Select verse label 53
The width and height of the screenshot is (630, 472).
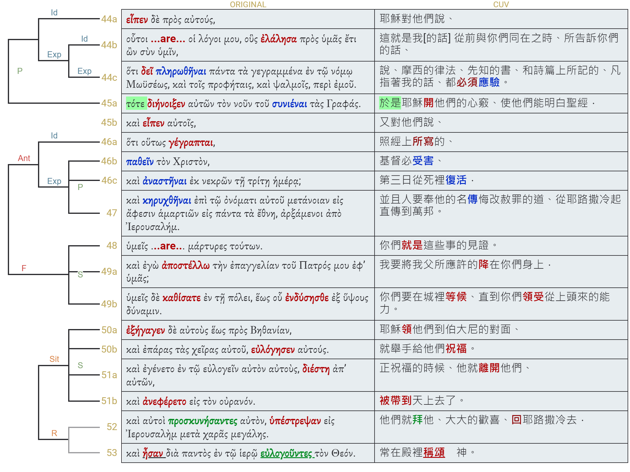[x=112, y=452]
